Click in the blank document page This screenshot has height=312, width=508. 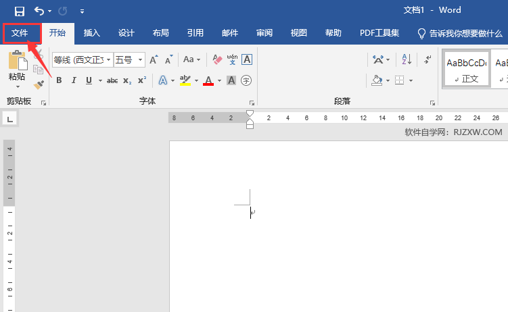339,226
